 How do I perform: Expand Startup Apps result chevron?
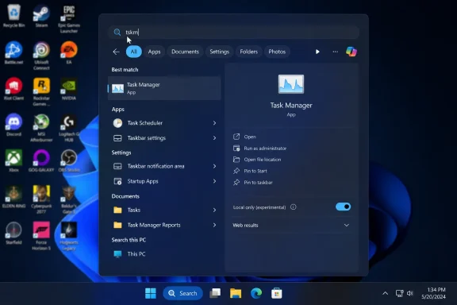tap(214, 181)
